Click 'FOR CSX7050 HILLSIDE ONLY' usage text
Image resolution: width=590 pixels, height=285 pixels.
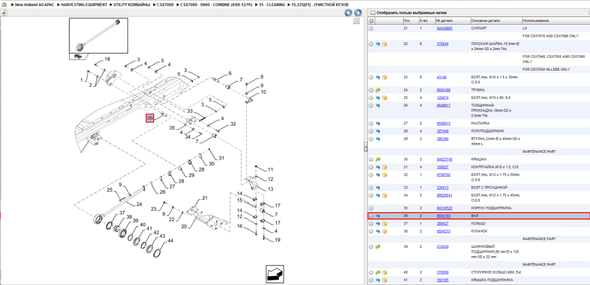pyautogui.click(x=546, y=69)
